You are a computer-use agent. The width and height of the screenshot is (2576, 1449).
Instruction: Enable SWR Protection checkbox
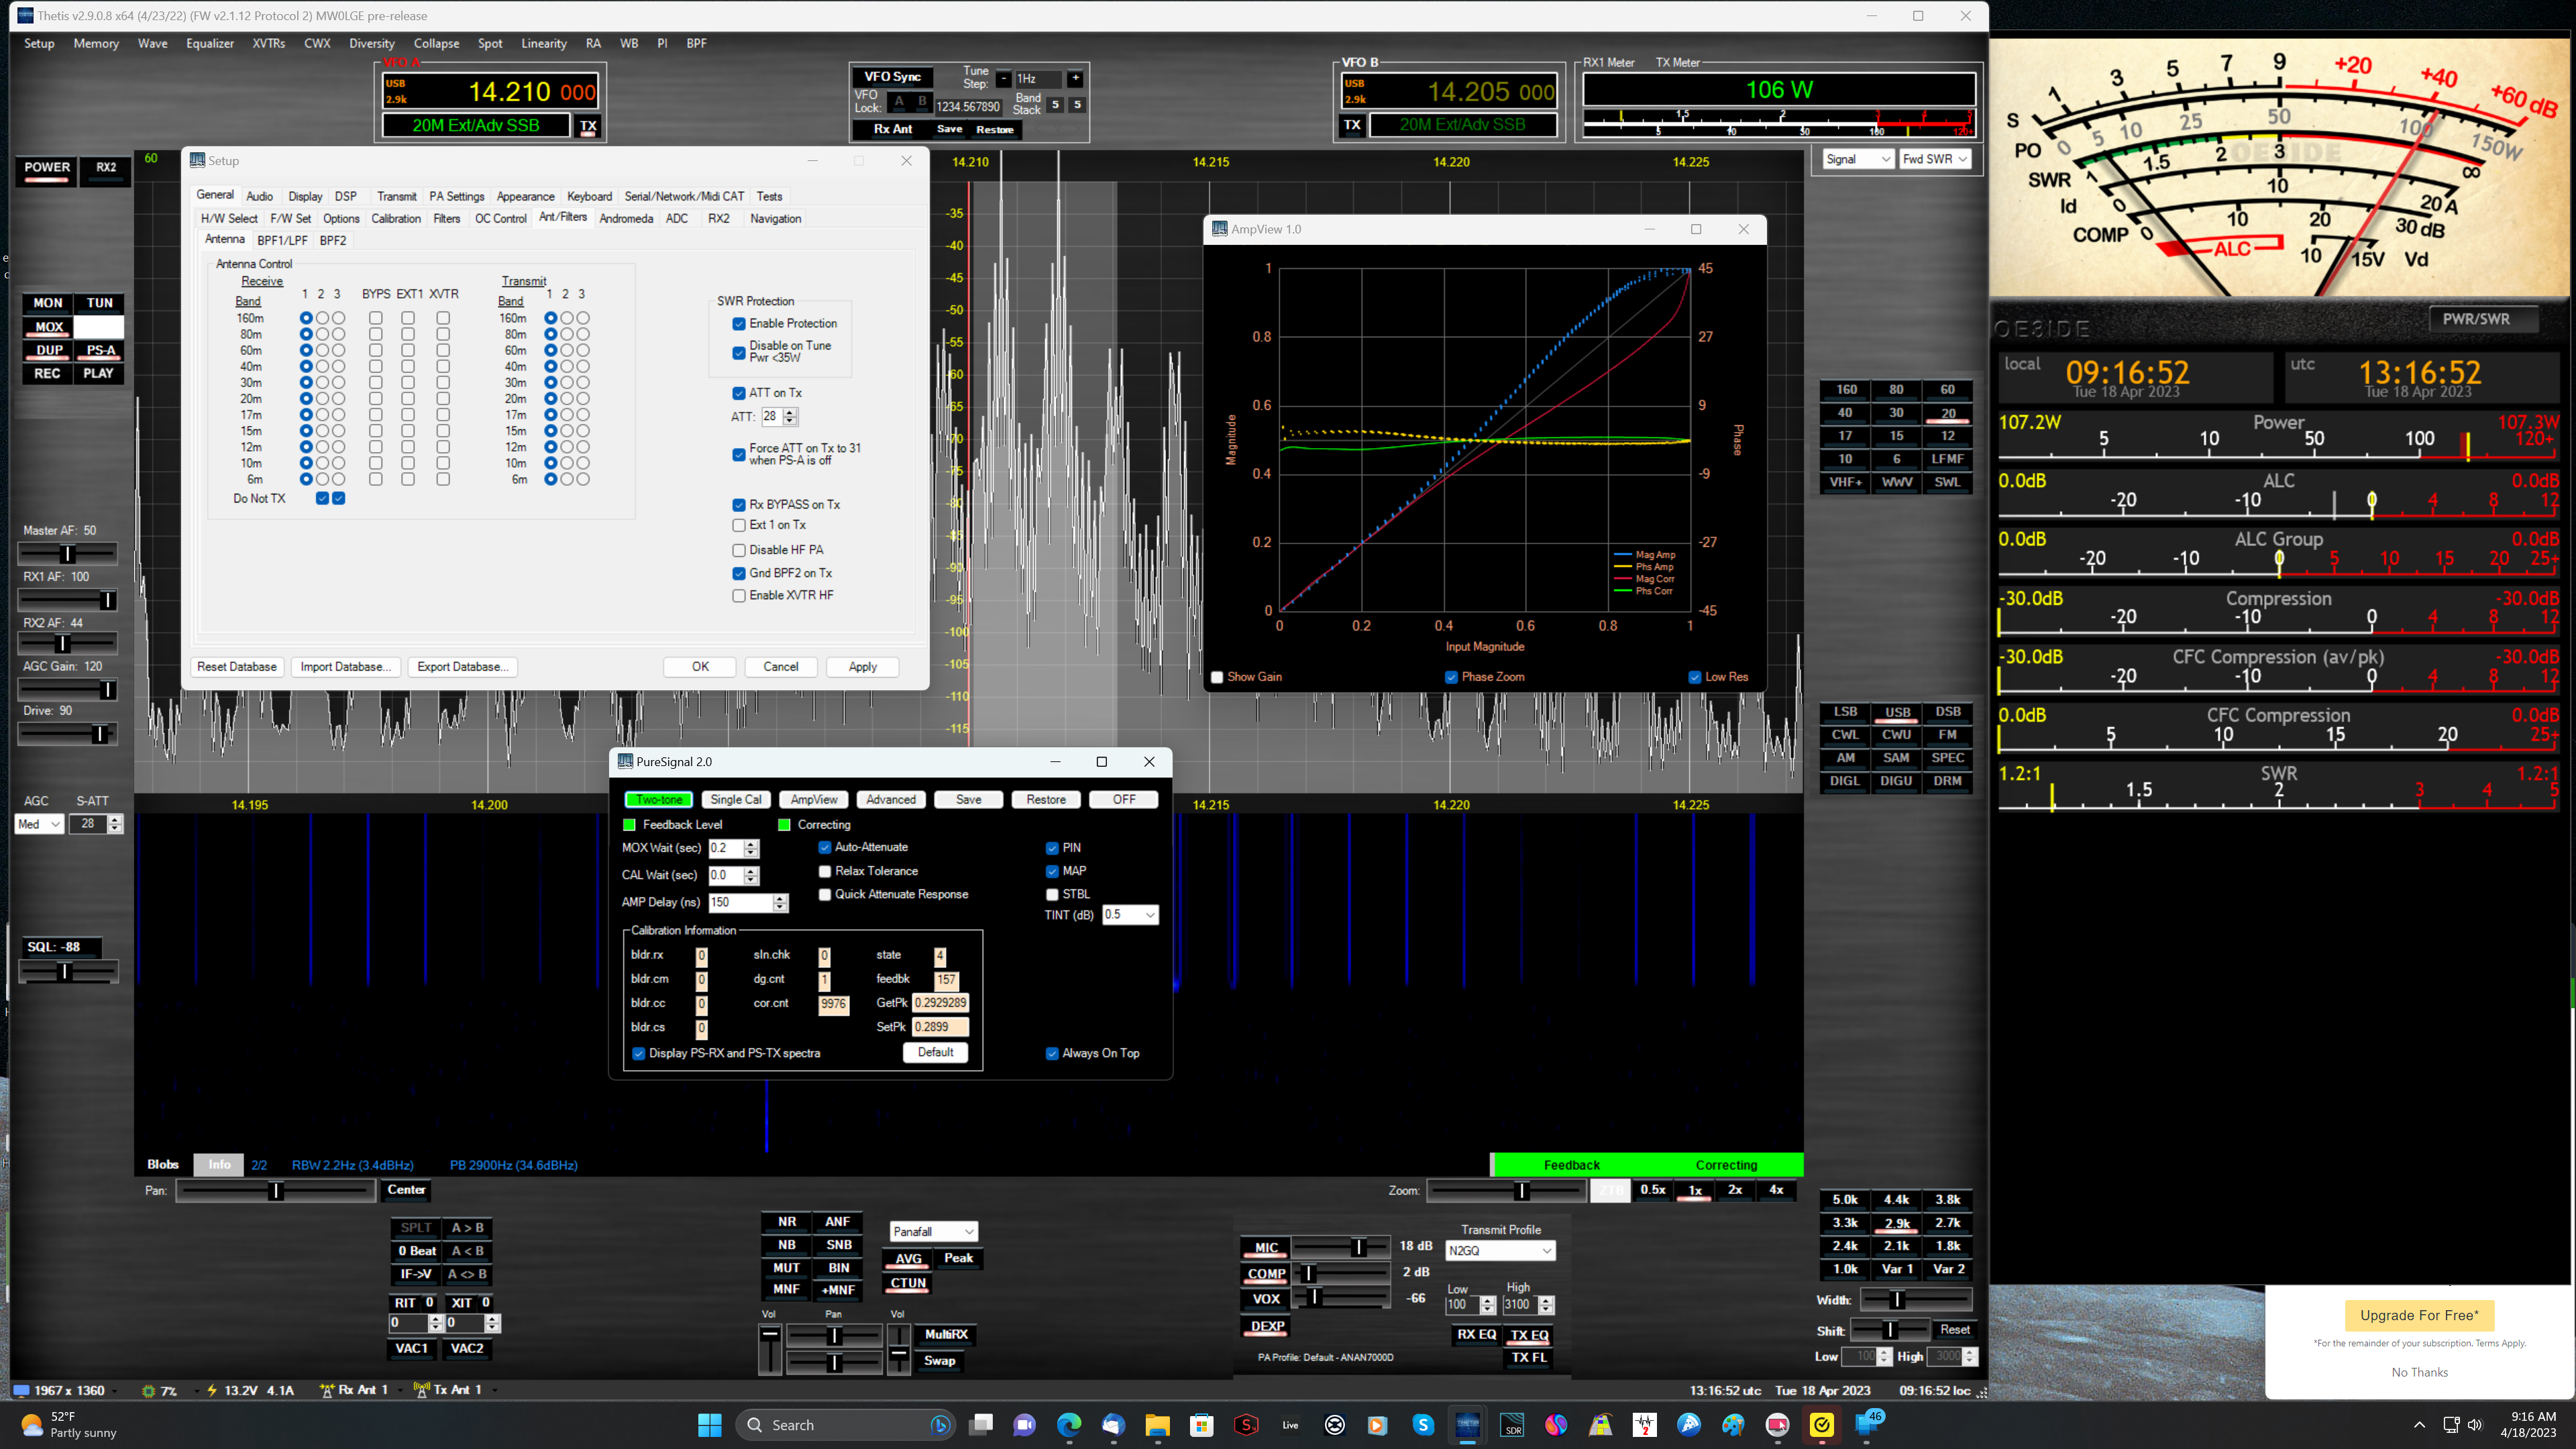click(739, 324)
